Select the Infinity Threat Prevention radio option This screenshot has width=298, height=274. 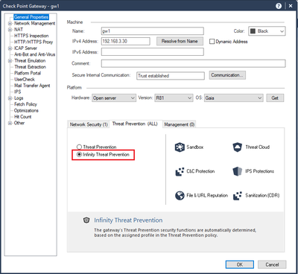[x=79, y=154]
